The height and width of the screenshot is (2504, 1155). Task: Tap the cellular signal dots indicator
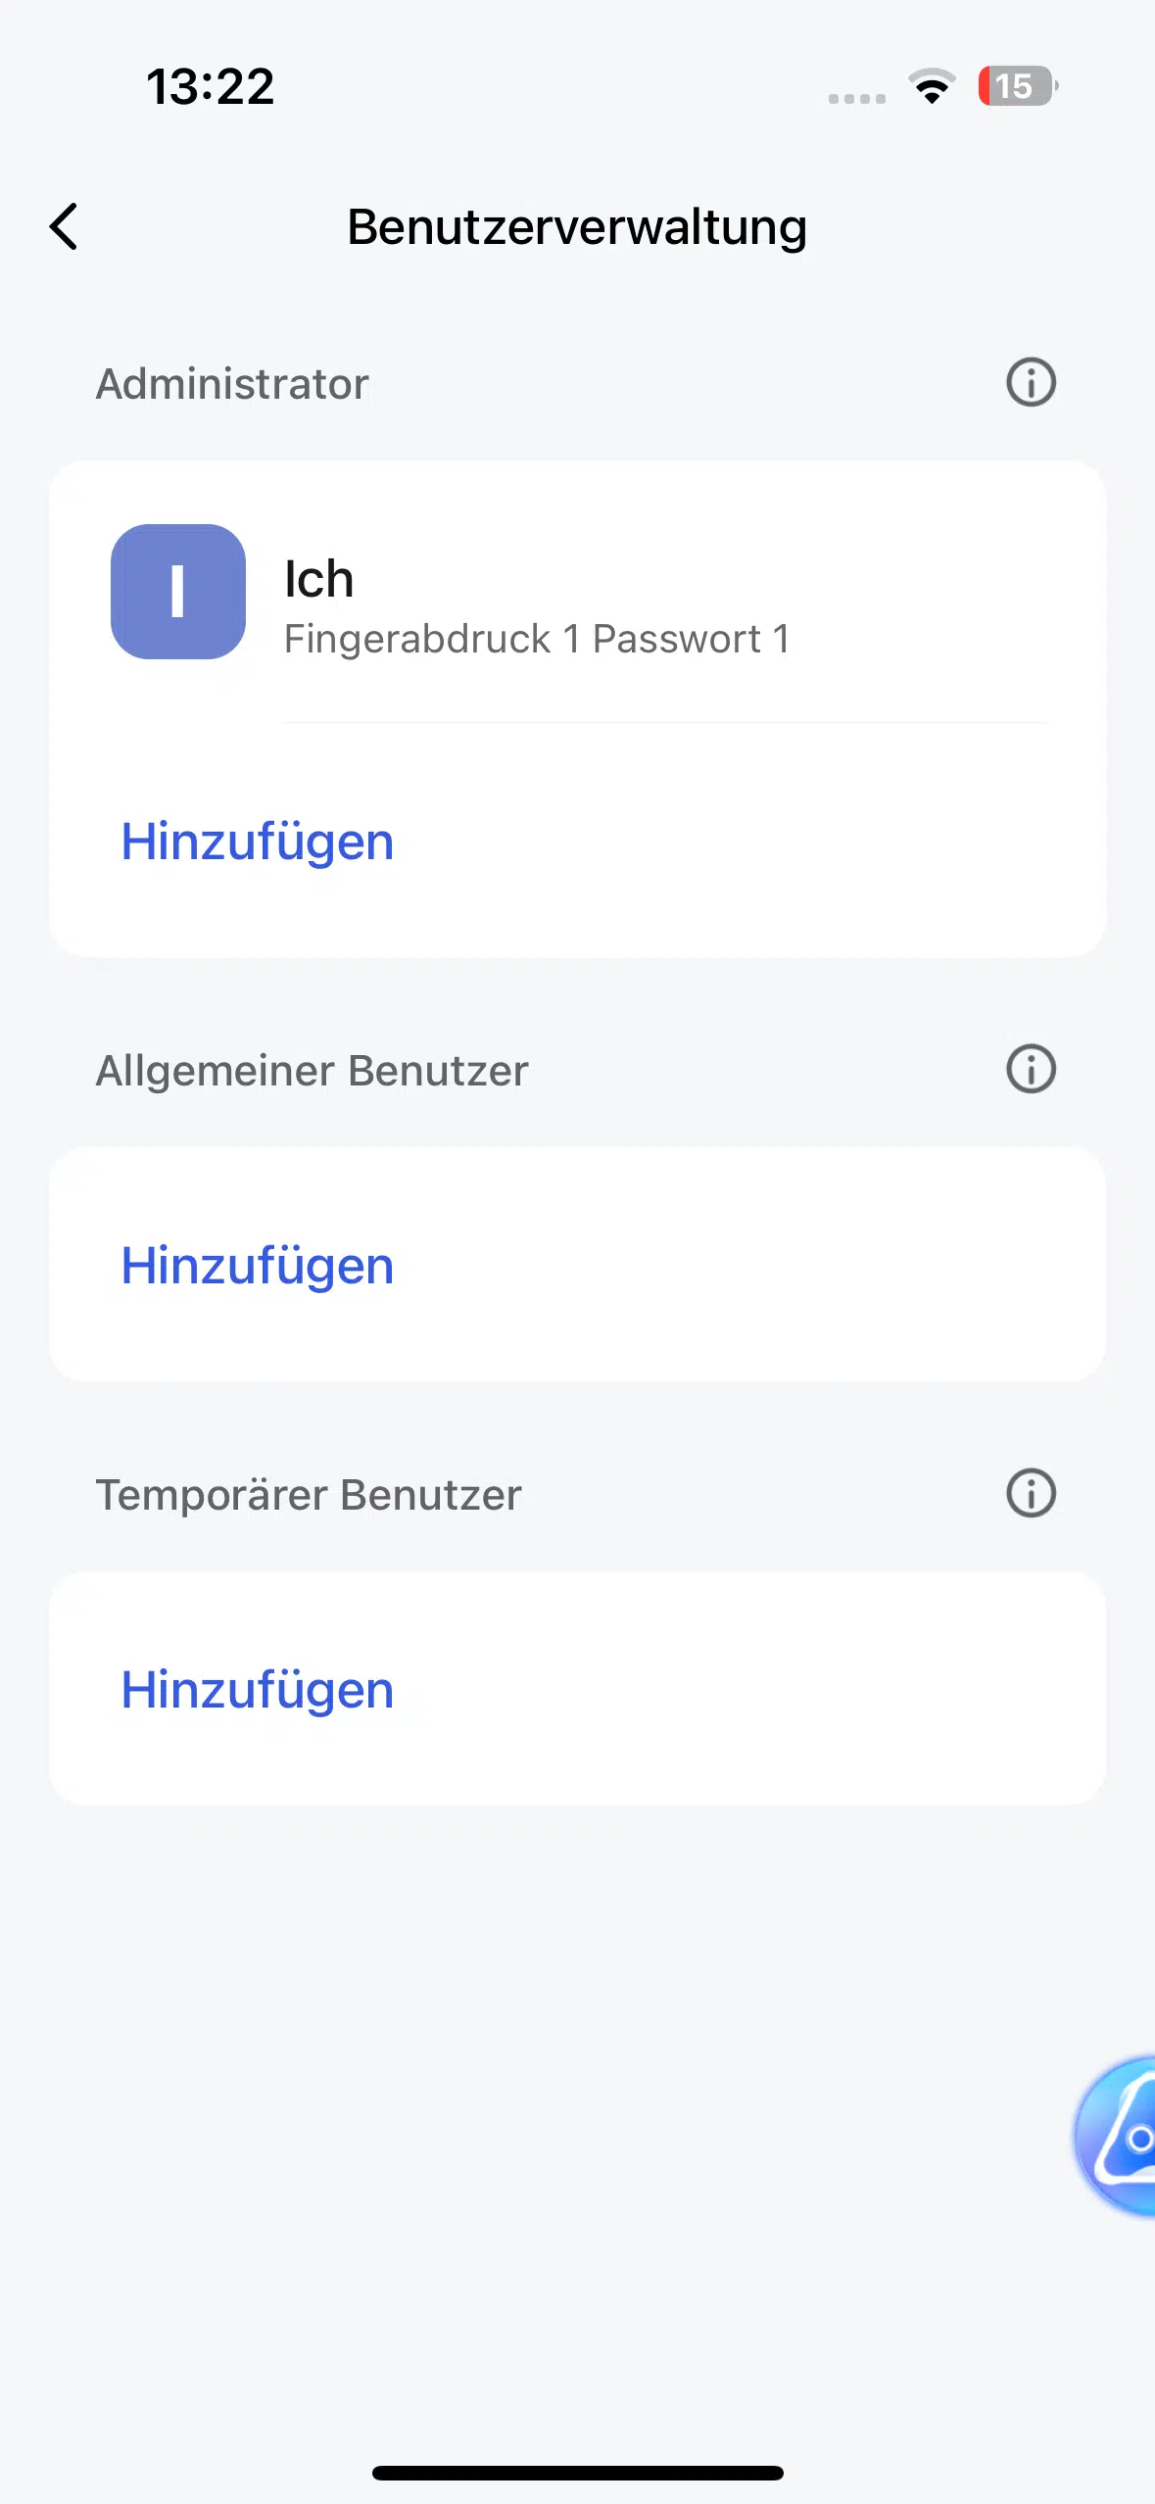coord(857,98)
